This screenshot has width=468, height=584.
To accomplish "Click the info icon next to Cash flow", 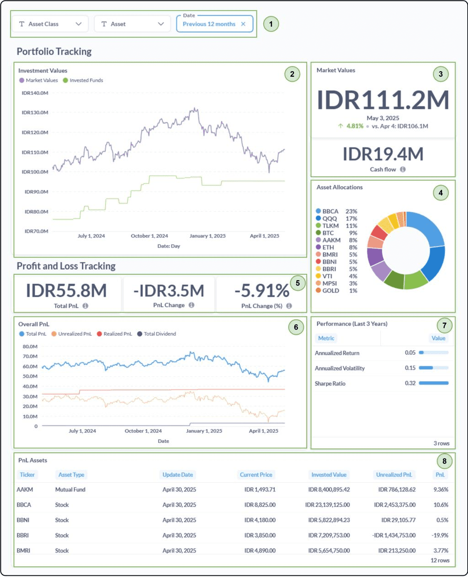I will coord(403,169).
